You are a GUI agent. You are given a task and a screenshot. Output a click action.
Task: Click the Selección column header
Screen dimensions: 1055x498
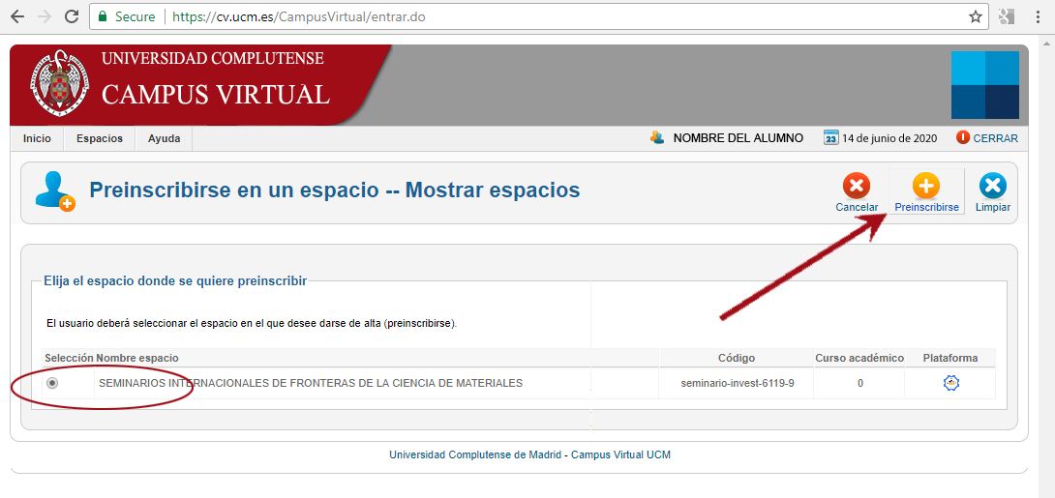(x=69, y=358)
